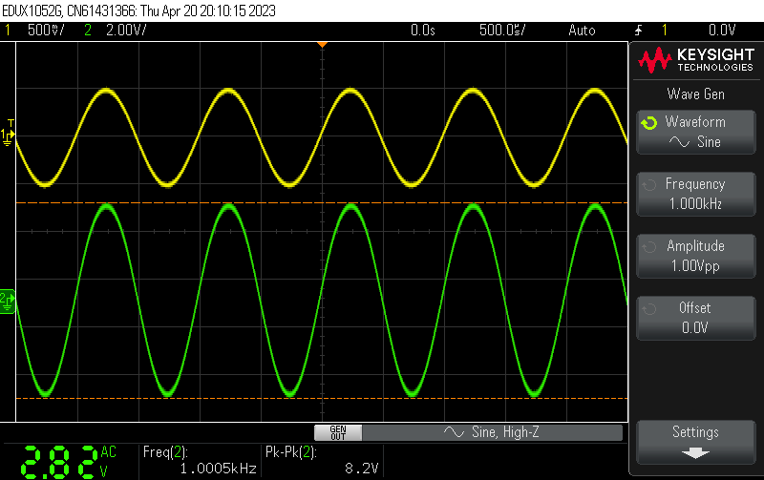Click the EDUX1052G timestamp header text
Image resolution: width=764 pixels, height=480 pixels.
click(x=138, y=10)
